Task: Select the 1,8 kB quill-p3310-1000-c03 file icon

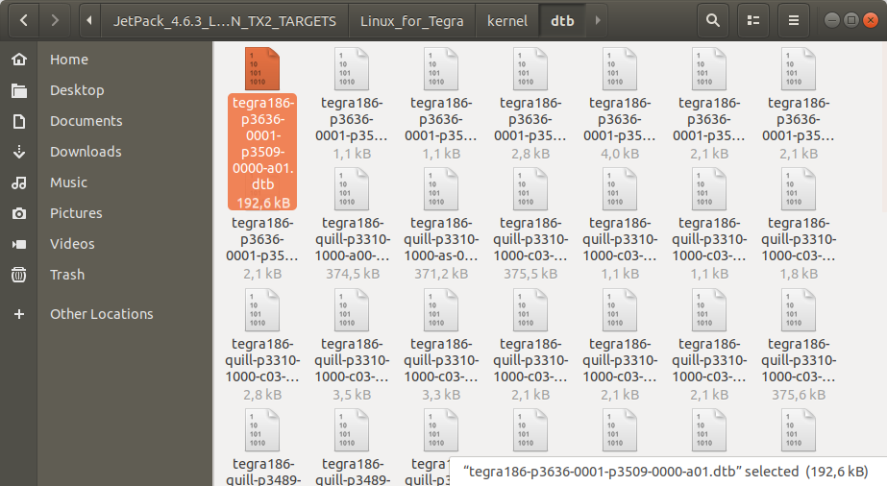Action: tap(799, 189)
